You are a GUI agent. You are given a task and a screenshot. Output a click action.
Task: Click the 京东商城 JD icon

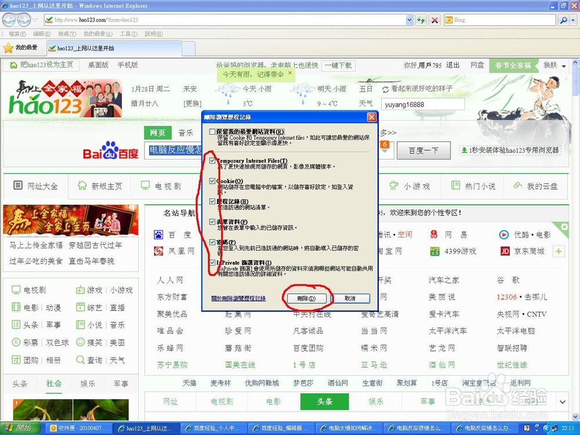[x=505, y=252]
